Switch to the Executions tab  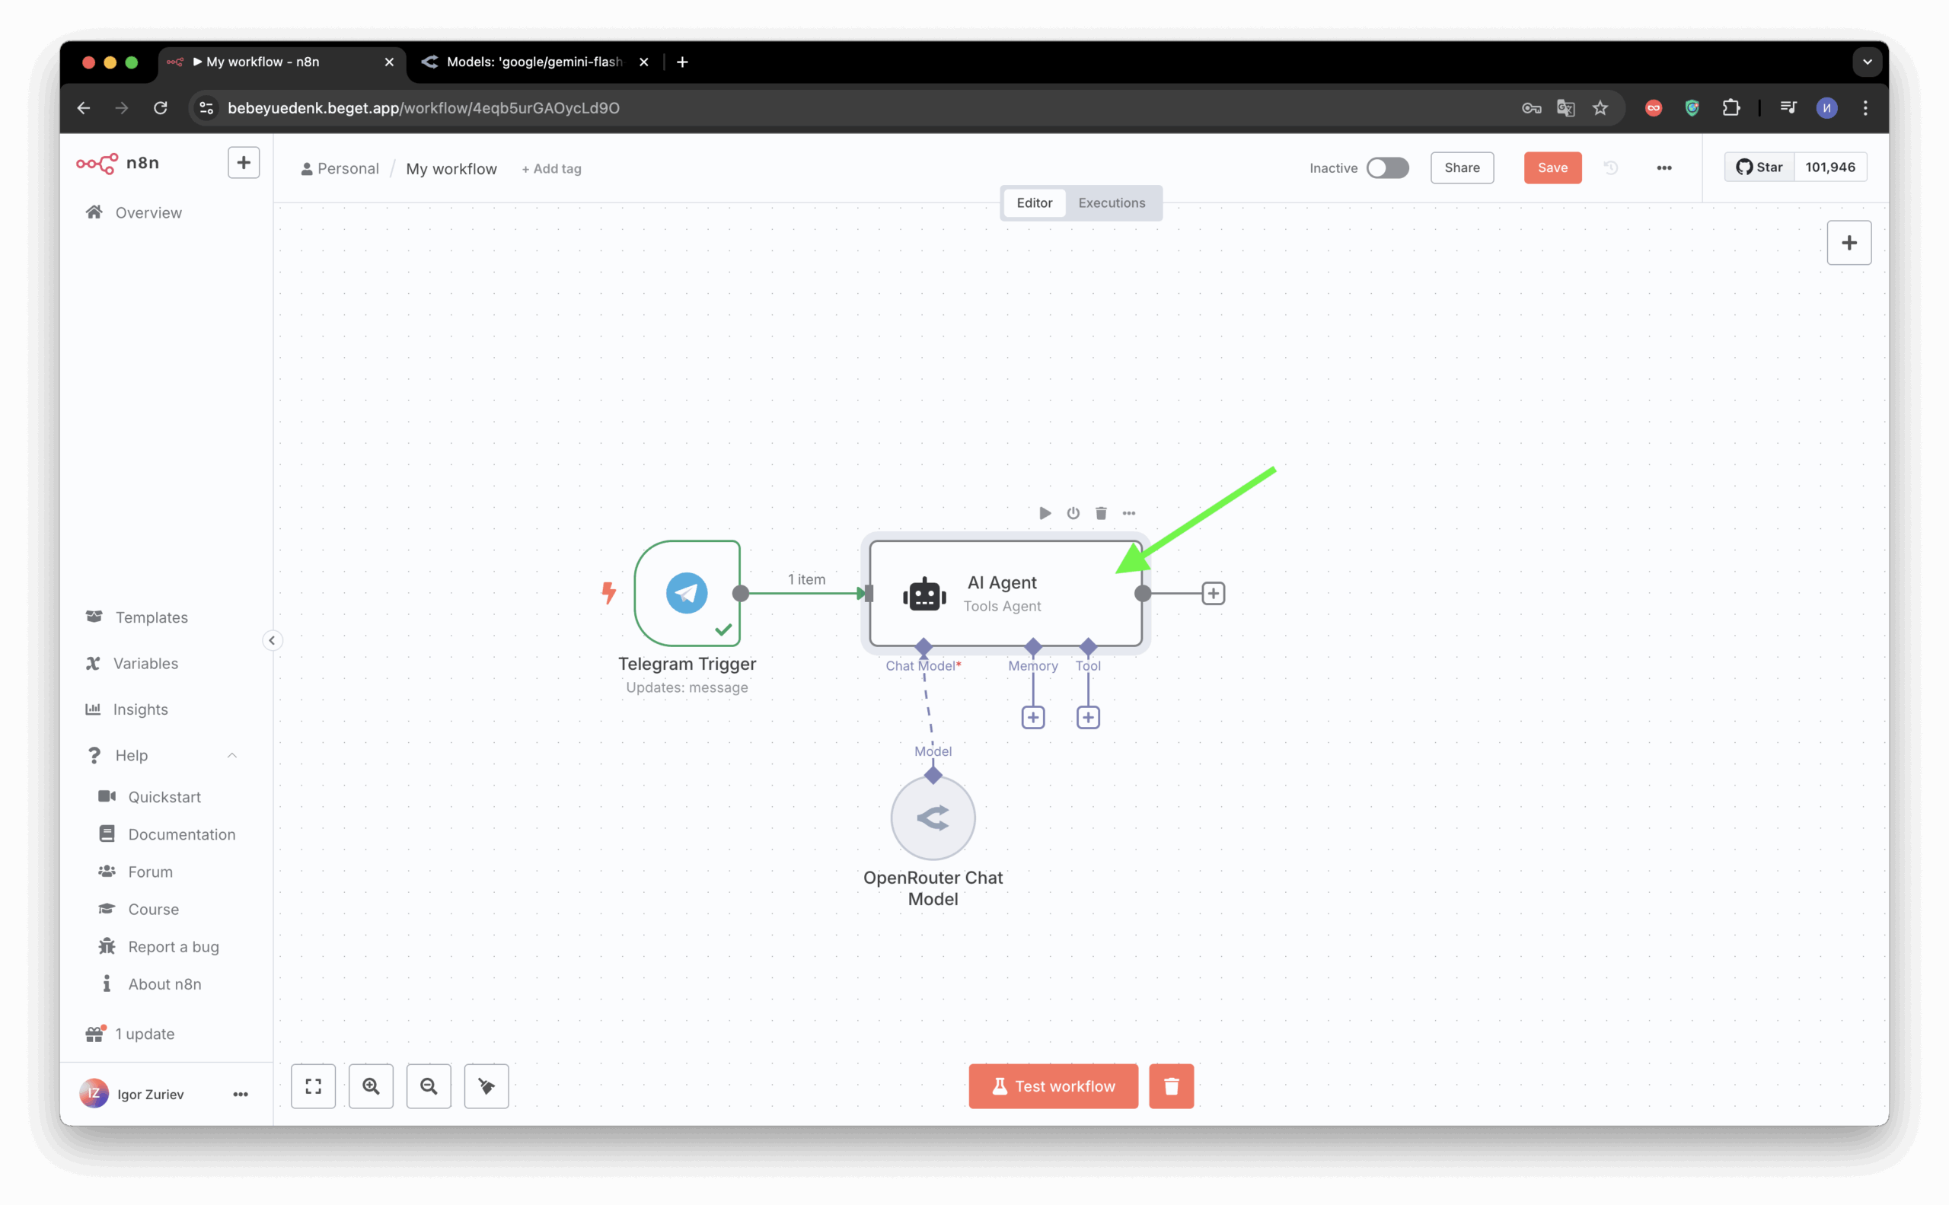(x=1112, y=203)
